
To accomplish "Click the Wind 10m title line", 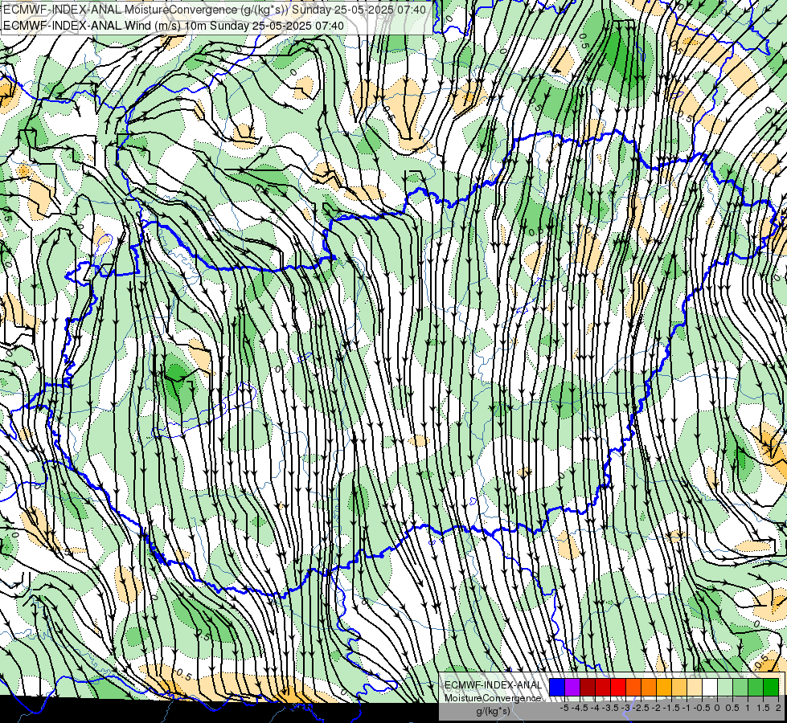I will point(174,26).
